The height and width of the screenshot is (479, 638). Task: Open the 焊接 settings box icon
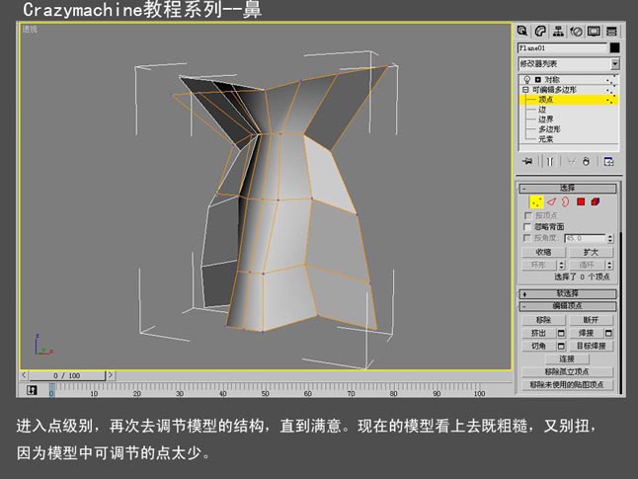click(x=608, y=333)
